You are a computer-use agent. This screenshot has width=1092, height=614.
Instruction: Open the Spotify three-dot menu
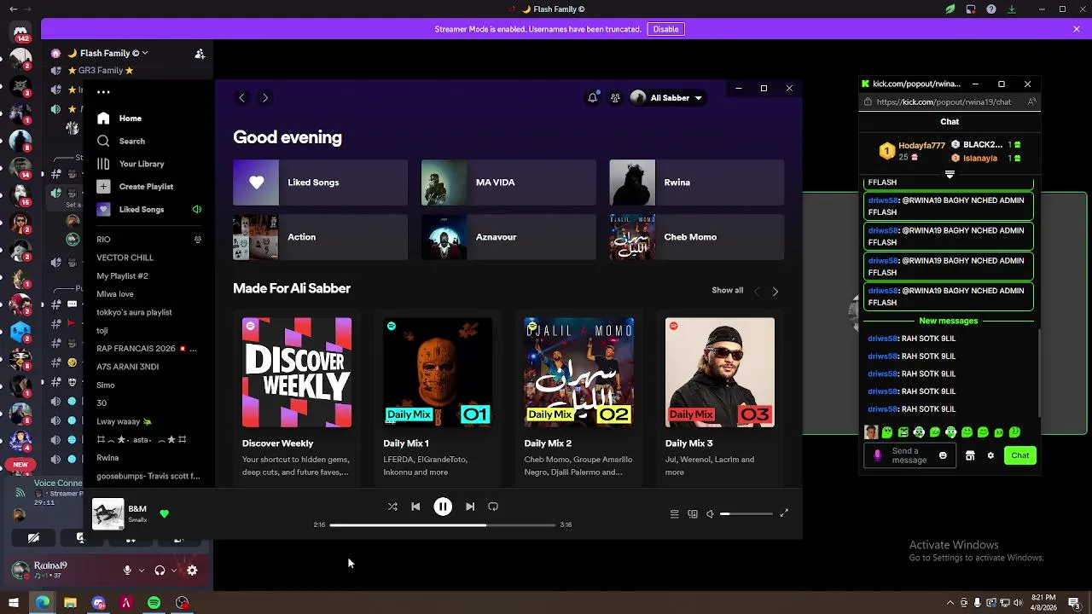click(103, 92)
